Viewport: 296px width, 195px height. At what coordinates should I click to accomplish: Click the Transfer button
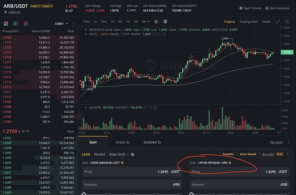(x=228, y=154)
